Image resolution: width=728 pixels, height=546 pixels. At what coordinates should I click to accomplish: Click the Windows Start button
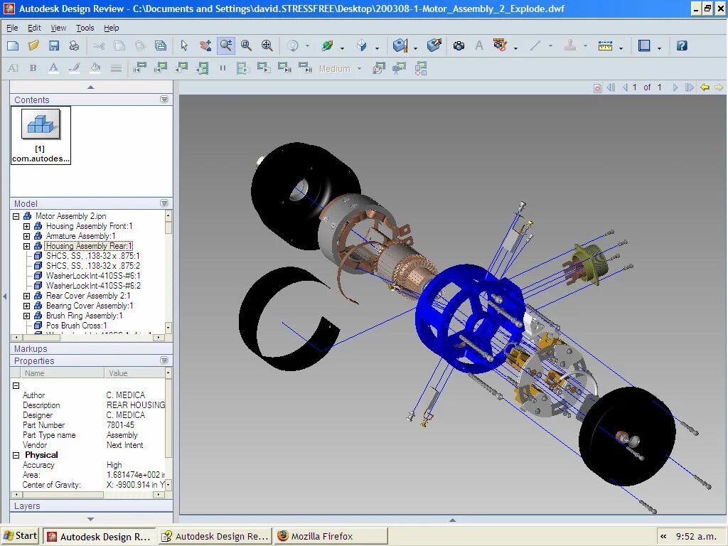point(21,536)
